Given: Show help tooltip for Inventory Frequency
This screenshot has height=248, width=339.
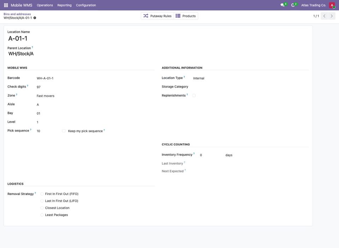Looking at the screenshot, I should [194, 154].
